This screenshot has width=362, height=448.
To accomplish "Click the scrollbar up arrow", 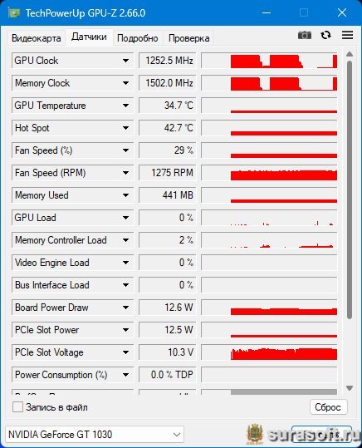I will point(350,54).
